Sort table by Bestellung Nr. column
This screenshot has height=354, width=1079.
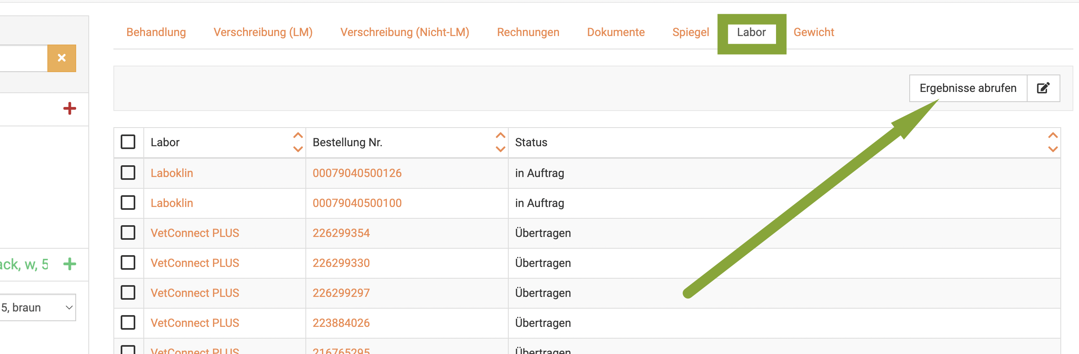[500, 142]
